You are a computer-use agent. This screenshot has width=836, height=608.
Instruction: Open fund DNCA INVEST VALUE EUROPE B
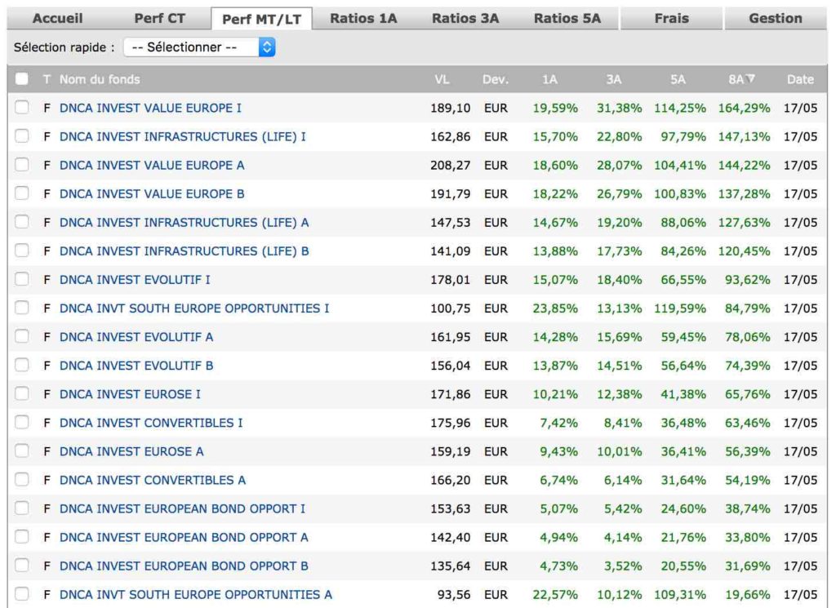click(152, 194)
